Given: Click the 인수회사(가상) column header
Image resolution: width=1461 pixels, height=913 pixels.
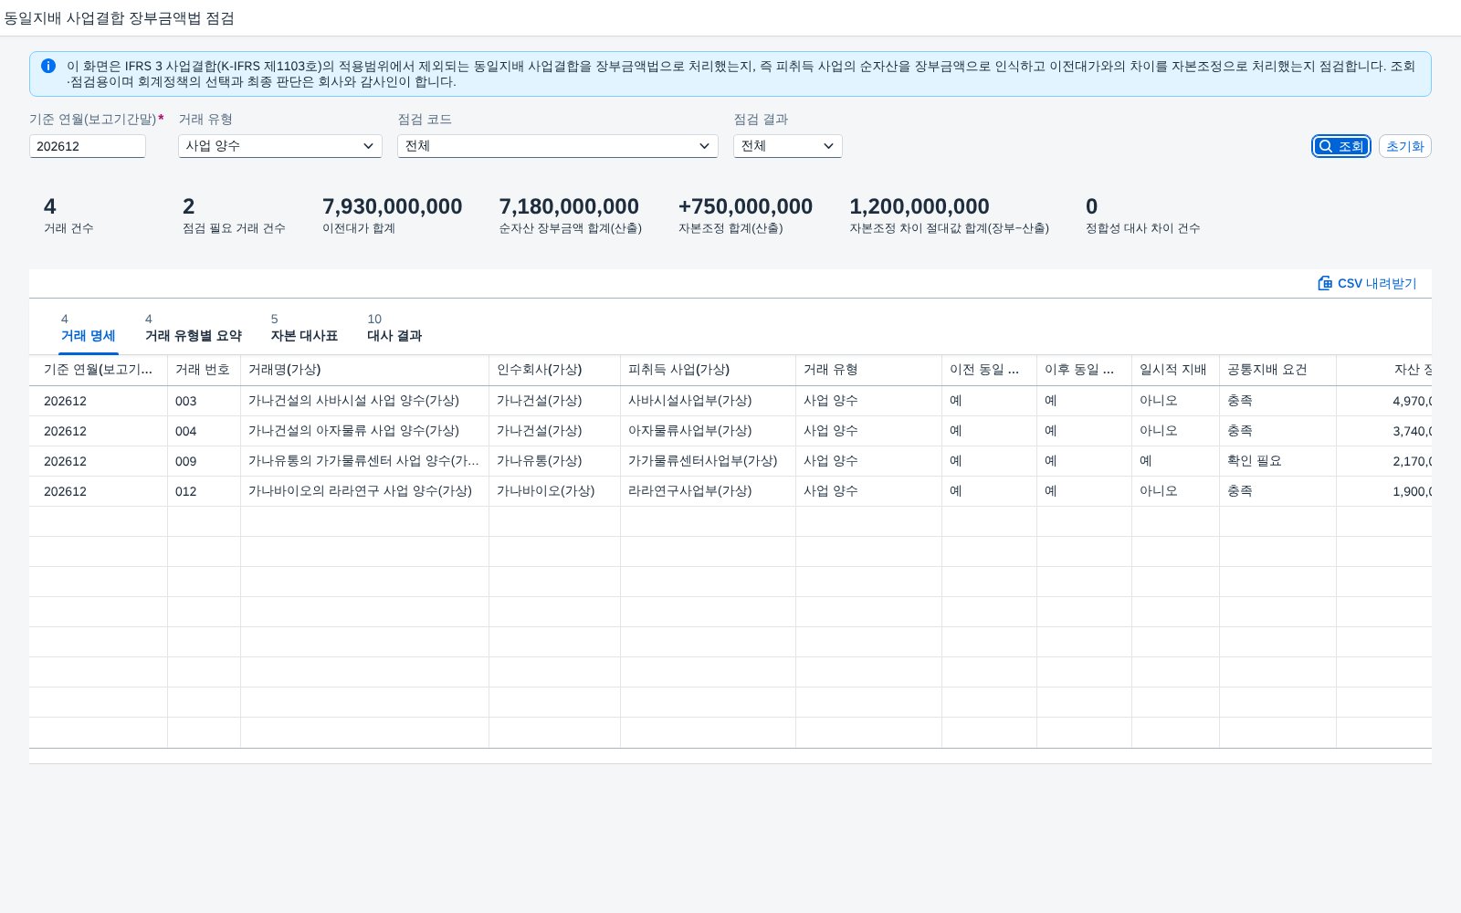Looking at the screenshot, I should [555, 370].
